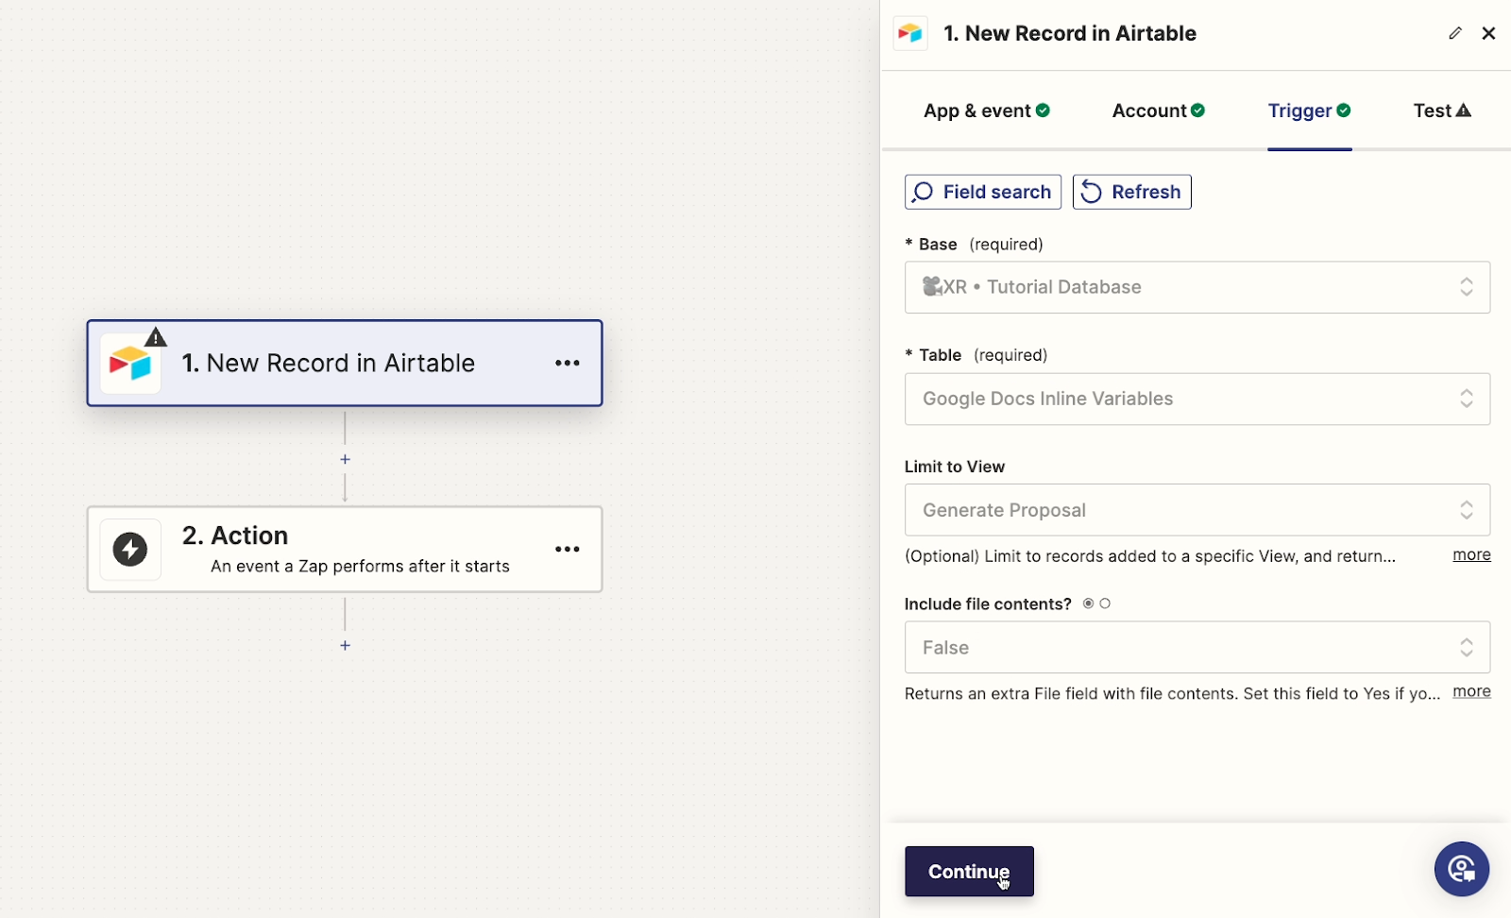Open Include file contents dropdown showing False
Viewport: 1511px width, 918px height.
pyautogui.click(x=1197, y=647)
